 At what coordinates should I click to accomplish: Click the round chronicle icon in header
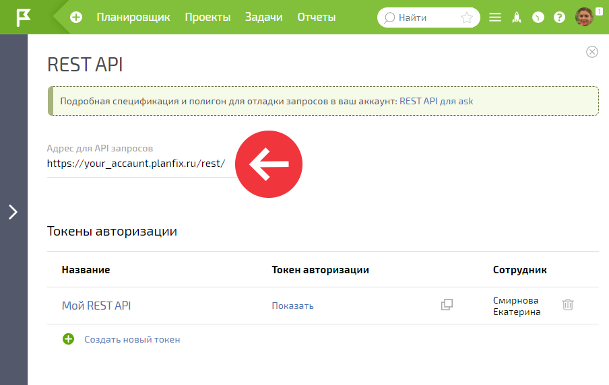tap(538, 17)
